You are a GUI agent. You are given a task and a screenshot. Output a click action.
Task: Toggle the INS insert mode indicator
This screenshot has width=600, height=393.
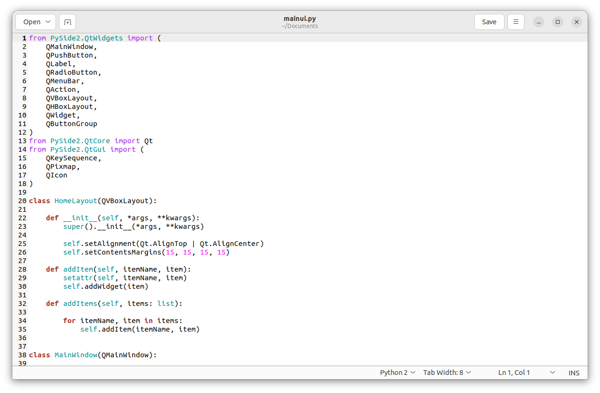pos(574,373)
